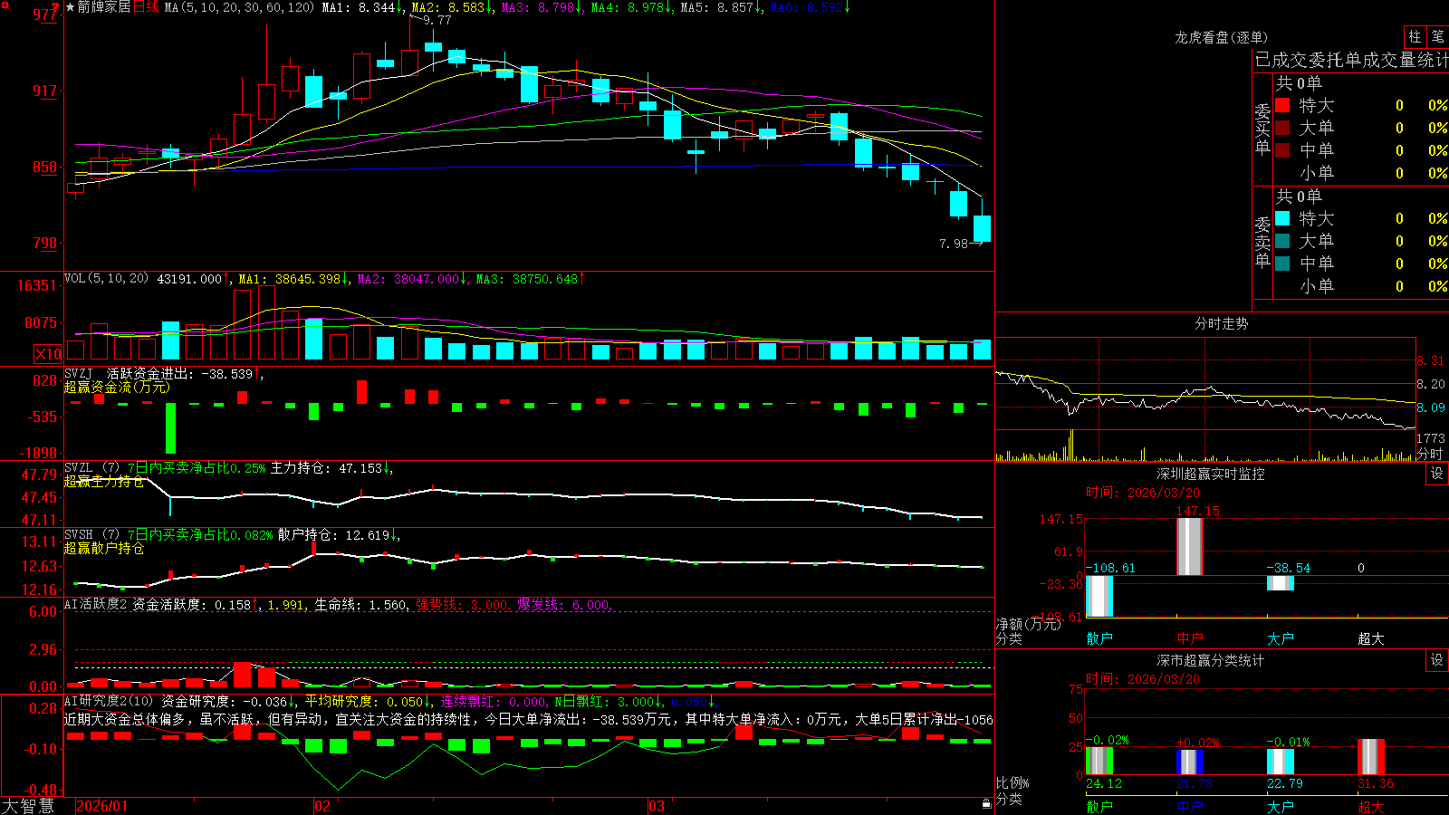This screenshot has height=815, width=1449.
Task: Click the 龙虎看盘(逐单) panel title
Action: pos(1222,37)
